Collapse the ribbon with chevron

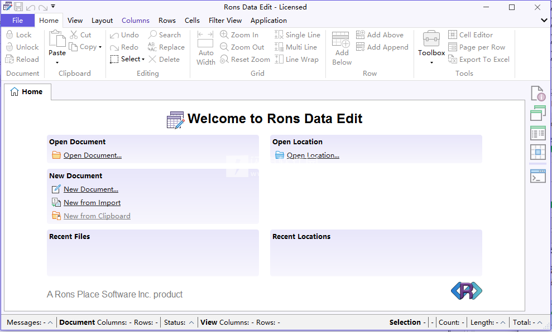click(x=544, y=21)
